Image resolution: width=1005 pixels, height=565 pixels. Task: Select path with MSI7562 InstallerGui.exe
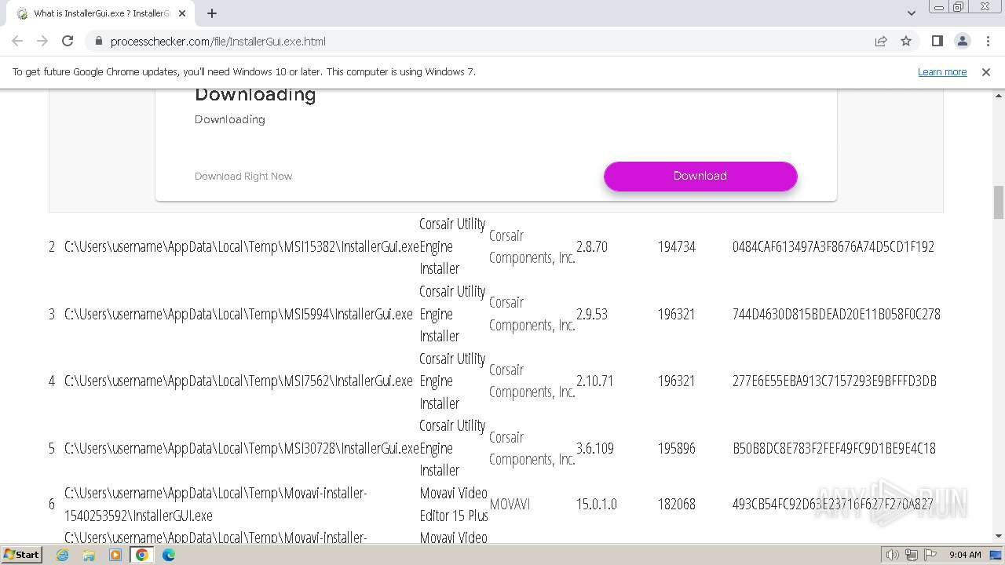pyautogui.click(x=239, y=381)
